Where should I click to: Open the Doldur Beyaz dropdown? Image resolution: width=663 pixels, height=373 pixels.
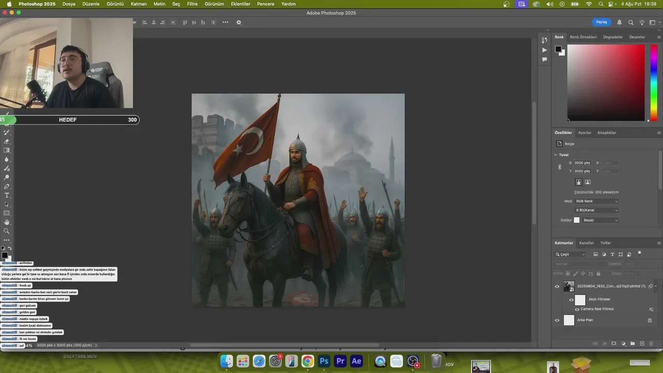click(x=601, y=220)
